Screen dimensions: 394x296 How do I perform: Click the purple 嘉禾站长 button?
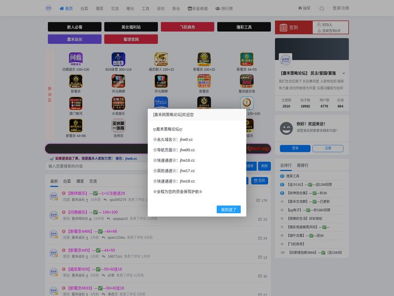74,39
